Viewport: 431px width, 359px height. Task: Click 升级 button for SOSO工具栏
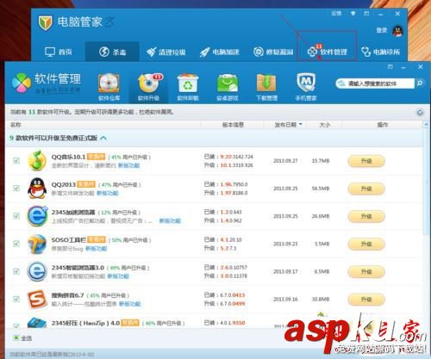366,244
